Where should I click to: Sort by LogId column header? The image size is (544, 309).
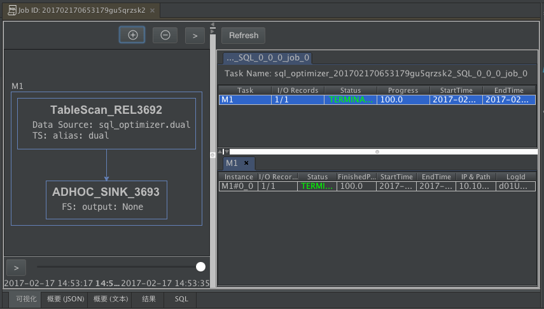[515, 177]
